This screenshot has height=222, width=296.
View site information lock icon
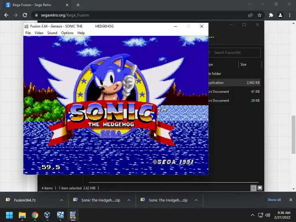36,15
